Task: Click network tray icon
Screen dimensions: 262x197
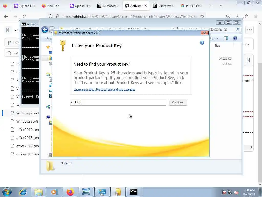Action: point(230,192)
